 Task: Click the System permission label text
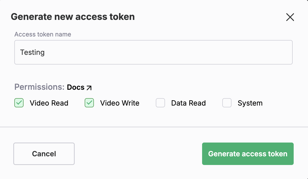pos(250,103)
